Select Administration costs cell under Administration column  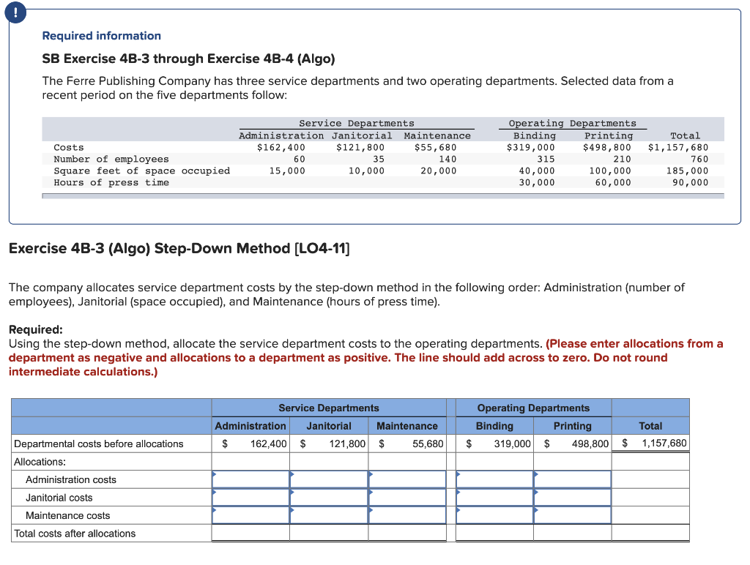click(250, 479)
